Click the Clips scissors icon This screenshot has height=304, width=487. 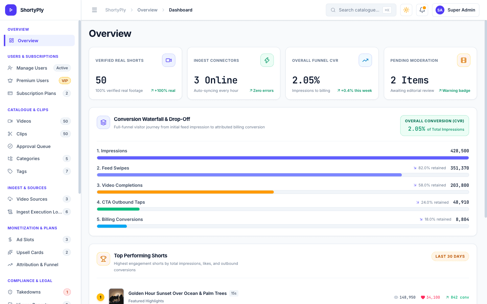point(10,134)
